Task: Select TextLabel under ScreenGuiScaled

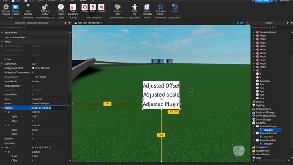Action: [268, 137]
